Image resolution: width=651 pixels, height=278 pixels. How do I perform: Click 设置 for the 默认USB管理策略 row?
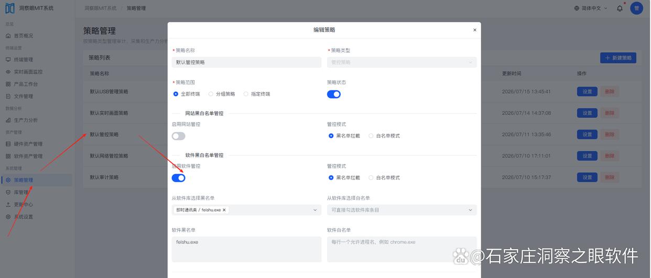pos(587,92)
